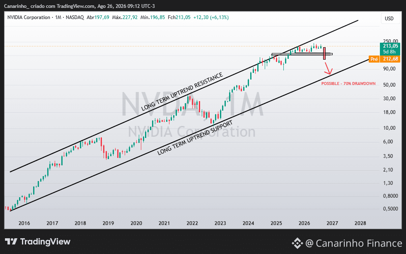Click the +12,30 (+6,13%) change value
Screen dimensions: 406x254
tap(211, 17)
